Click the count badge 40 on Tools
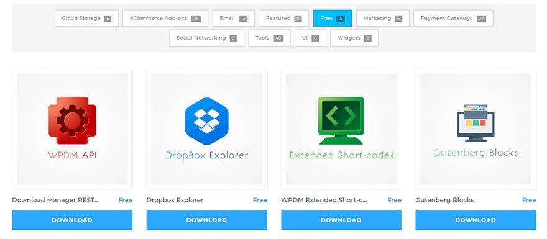 tap(278, 38)
